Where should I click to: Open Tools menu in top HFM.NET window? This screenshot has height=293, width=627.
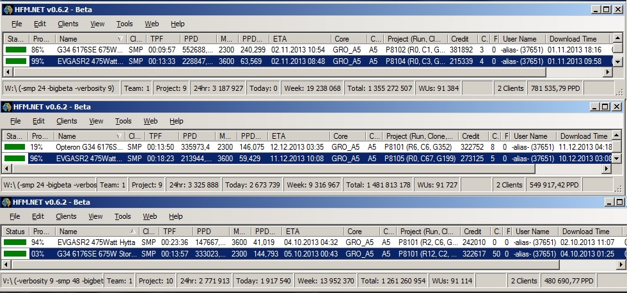coord(124,24)
